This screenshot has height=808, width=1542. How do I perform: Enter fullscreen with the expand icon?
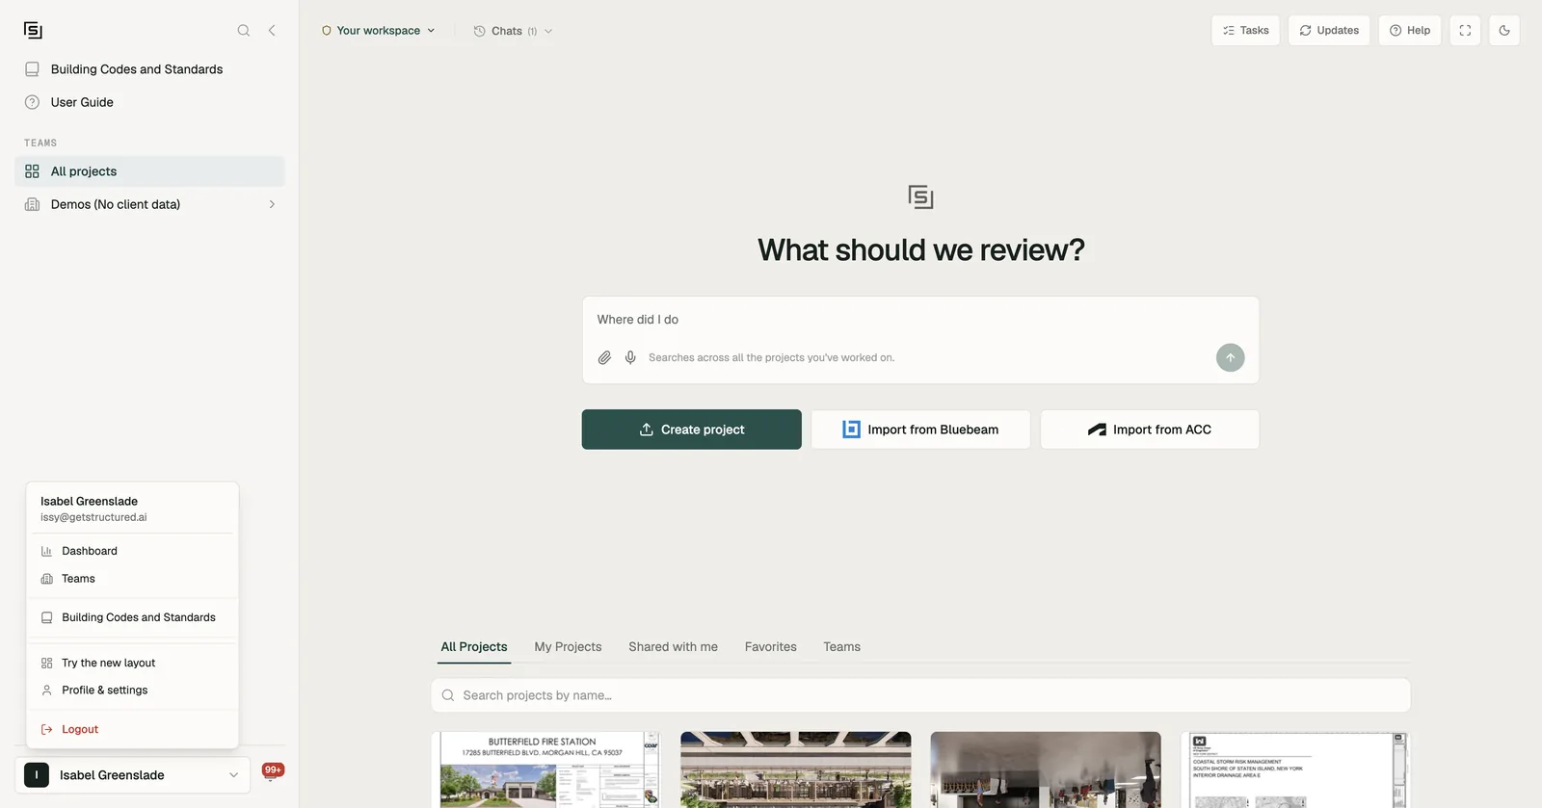click(1465, 31)
